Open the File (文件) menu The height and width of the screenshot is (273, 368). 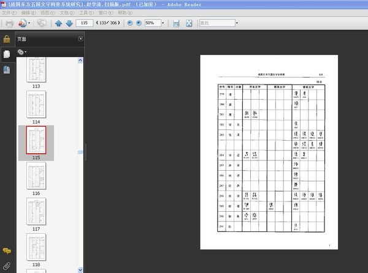coord(9,13)
